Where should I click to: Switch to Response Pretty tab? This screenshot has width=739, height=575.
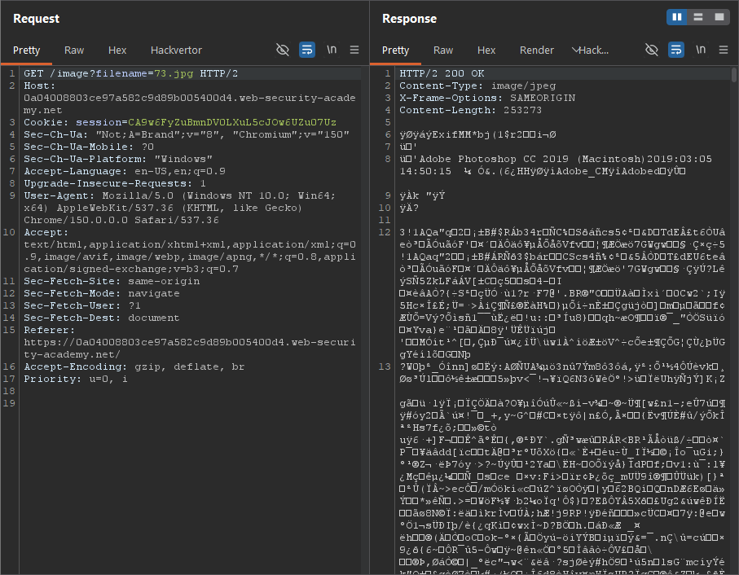(395, 50)
